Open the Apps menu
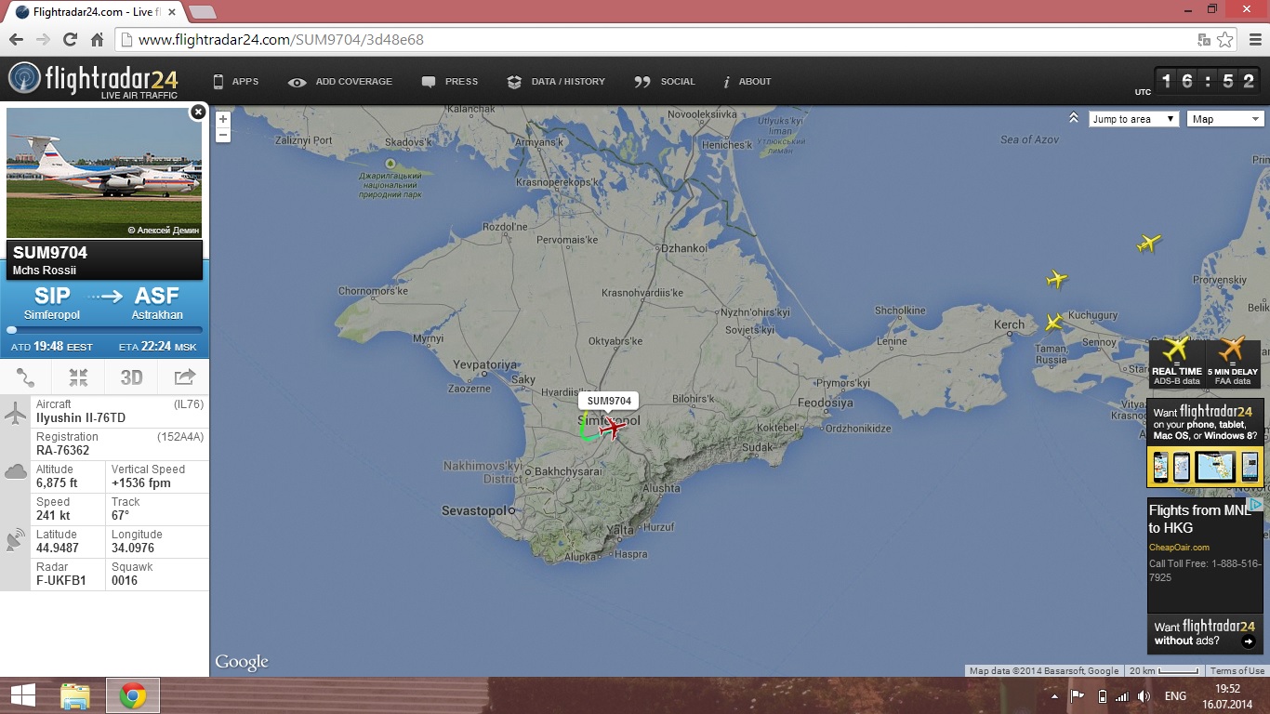 coord(236,82)
